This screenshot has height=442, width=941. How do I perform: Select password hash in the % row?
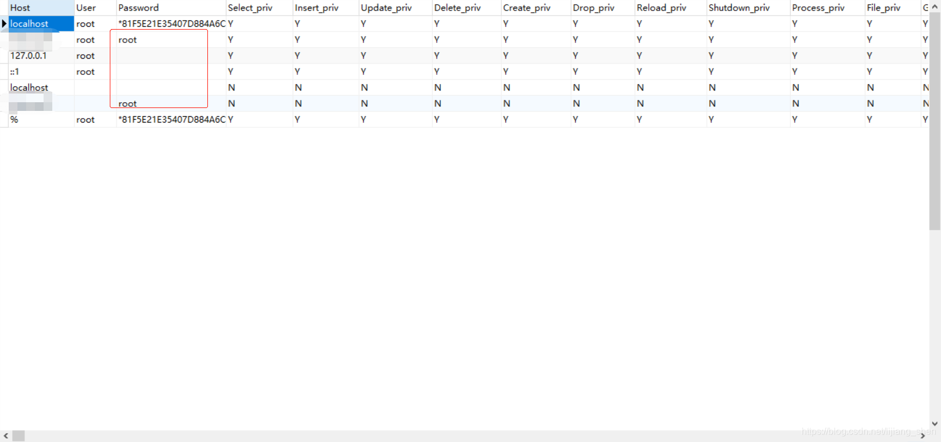tap(171, 120)
